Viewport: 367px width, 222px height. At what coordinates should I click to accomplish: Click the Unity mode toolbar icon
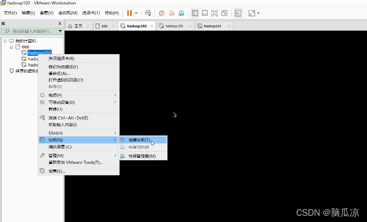[x=224, y=13]
